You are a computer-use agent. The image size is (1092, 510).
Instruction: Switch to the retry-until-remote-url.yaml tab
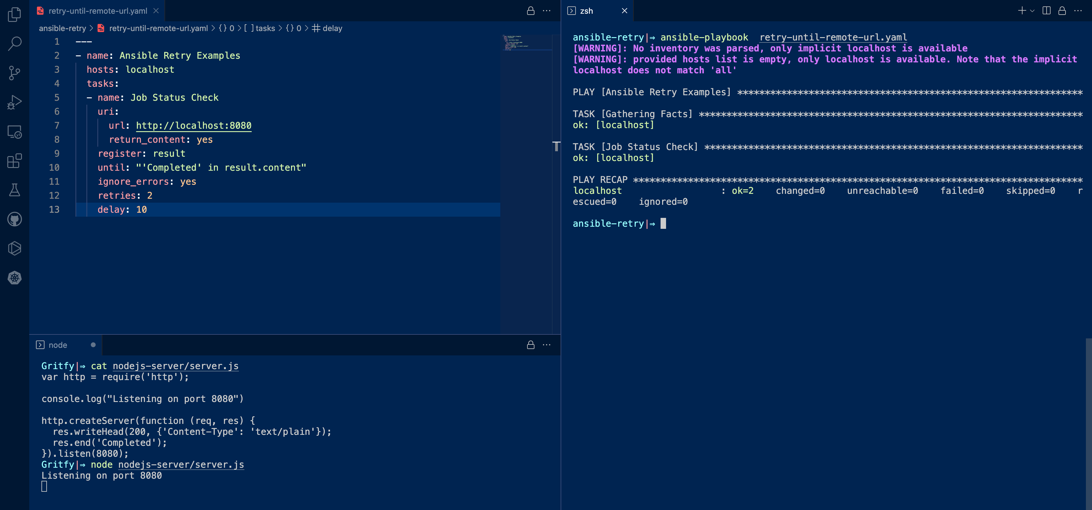click(x=97, y=11)
